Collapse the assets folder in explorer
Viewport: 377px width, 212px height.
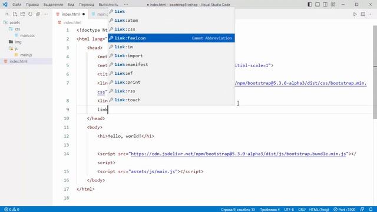pyautogui.click(x=14, y=22)
